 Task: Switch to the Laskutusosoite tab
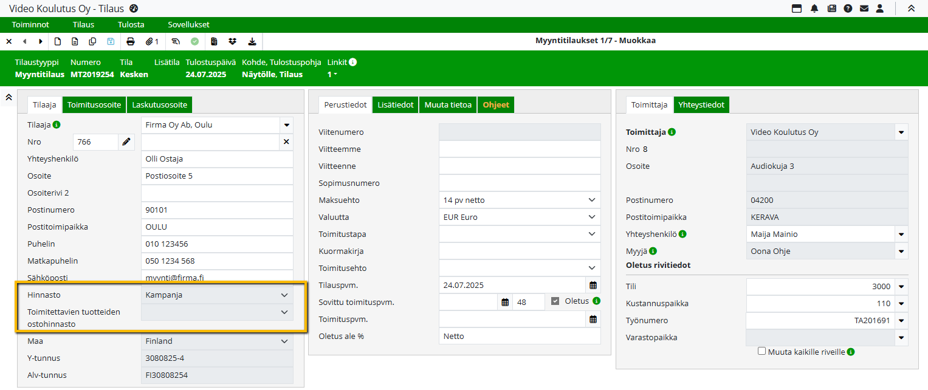coord(160,104)
